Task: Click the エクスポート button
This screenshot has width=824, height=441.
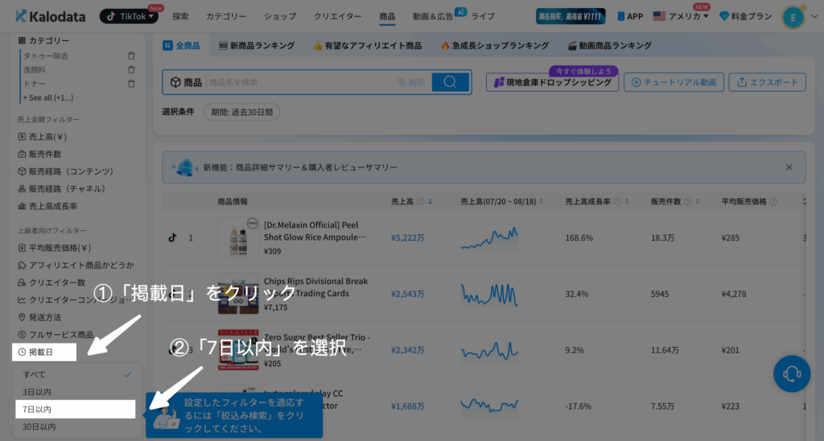Action: pyautogui.click(x=767, y=83)
